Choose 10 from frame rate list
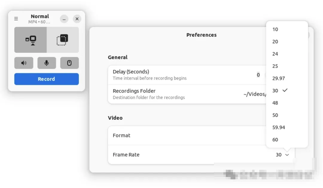 pos(275,29)
